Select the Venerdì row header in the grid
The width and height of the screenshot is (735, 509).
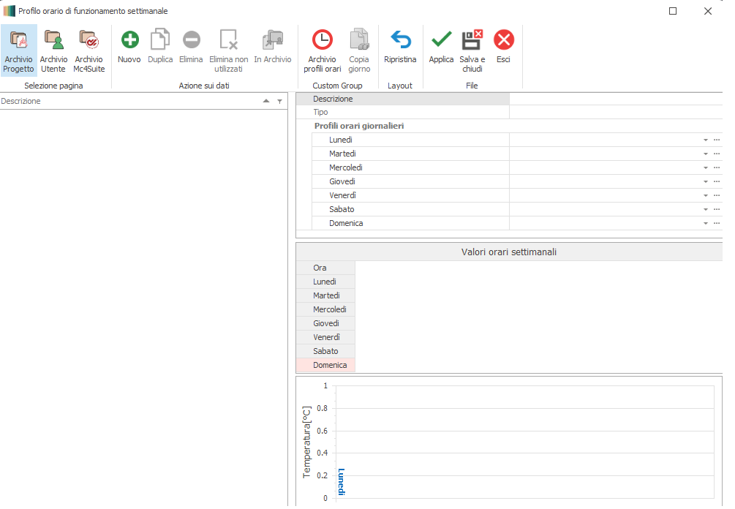pyautogui.click(x=326, y=337)
